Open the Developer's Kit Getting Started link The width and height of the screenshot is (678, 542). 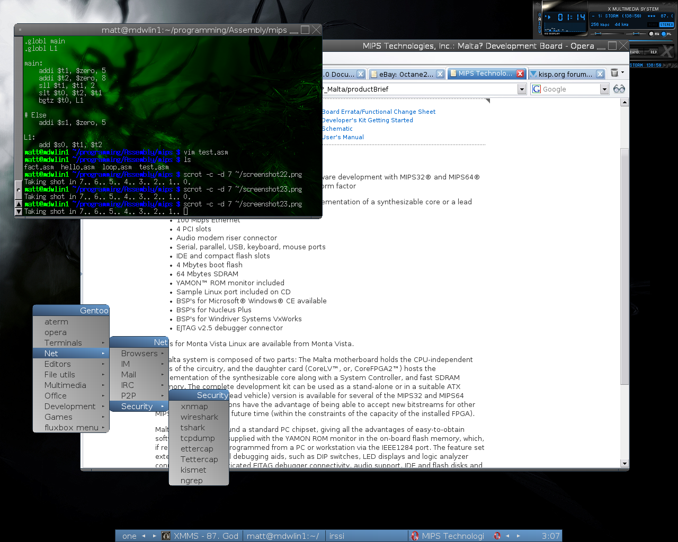[367, 120]
